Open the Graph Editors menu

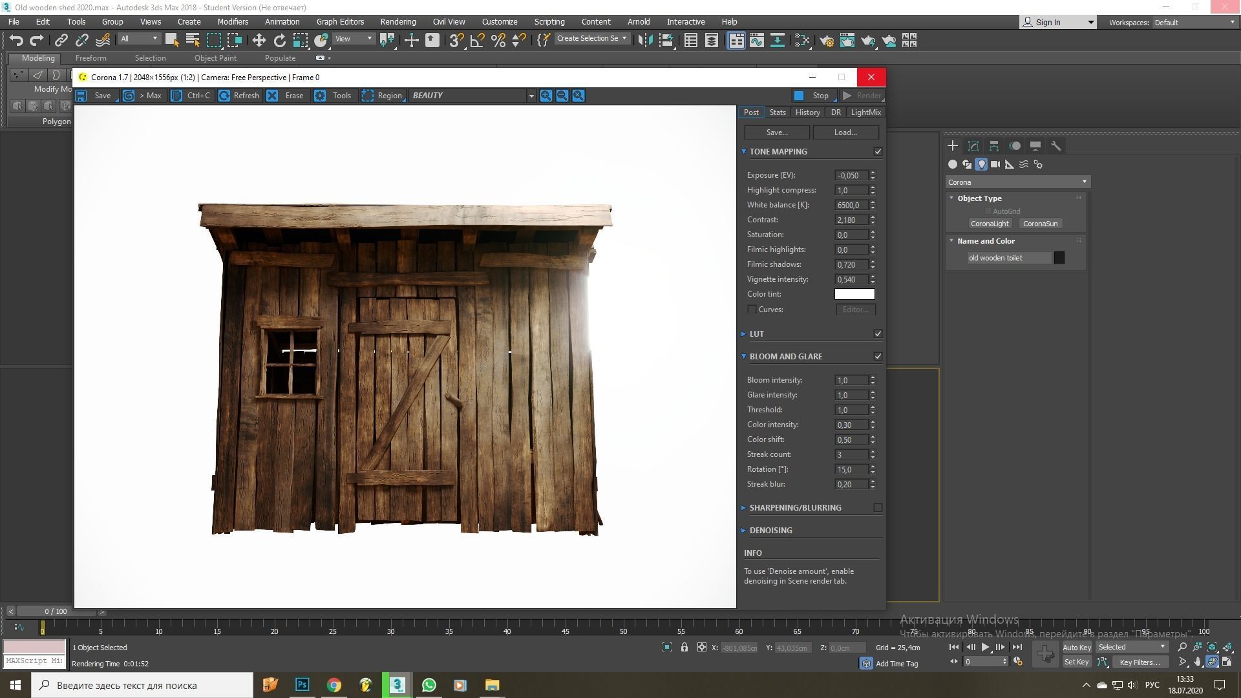[340, 21]
